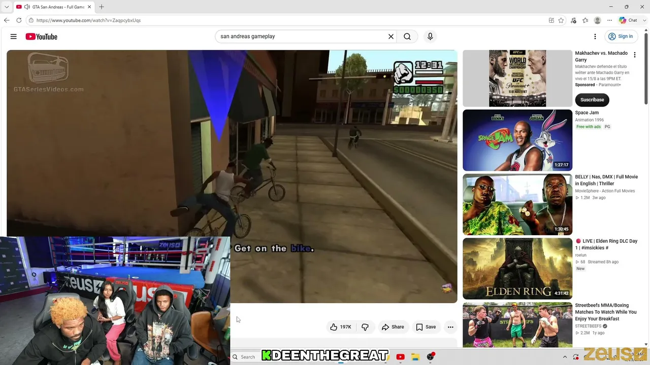Click the GTA San Andreas video player
The height and width of the screenshot is (365, 650).
232,176
